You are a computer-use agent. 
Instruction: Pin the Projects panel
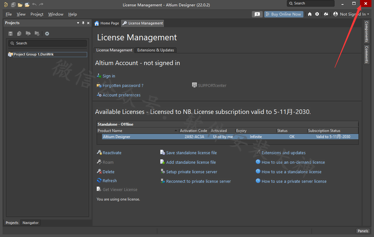point(83,23)
